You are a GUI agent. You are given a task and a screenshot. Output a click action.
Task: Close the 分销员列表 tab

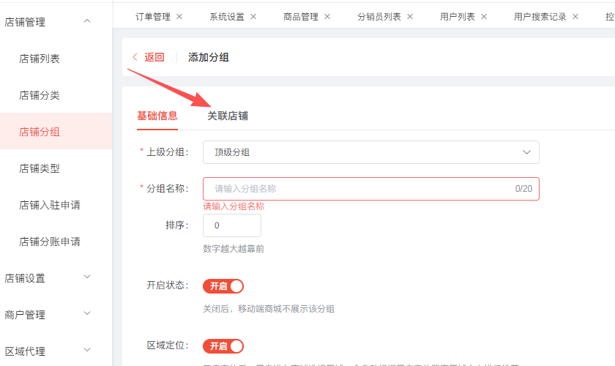[410, 16]
